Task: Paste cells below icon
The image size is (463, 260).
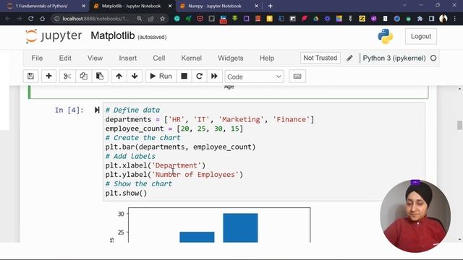Action: coord(100,77)
